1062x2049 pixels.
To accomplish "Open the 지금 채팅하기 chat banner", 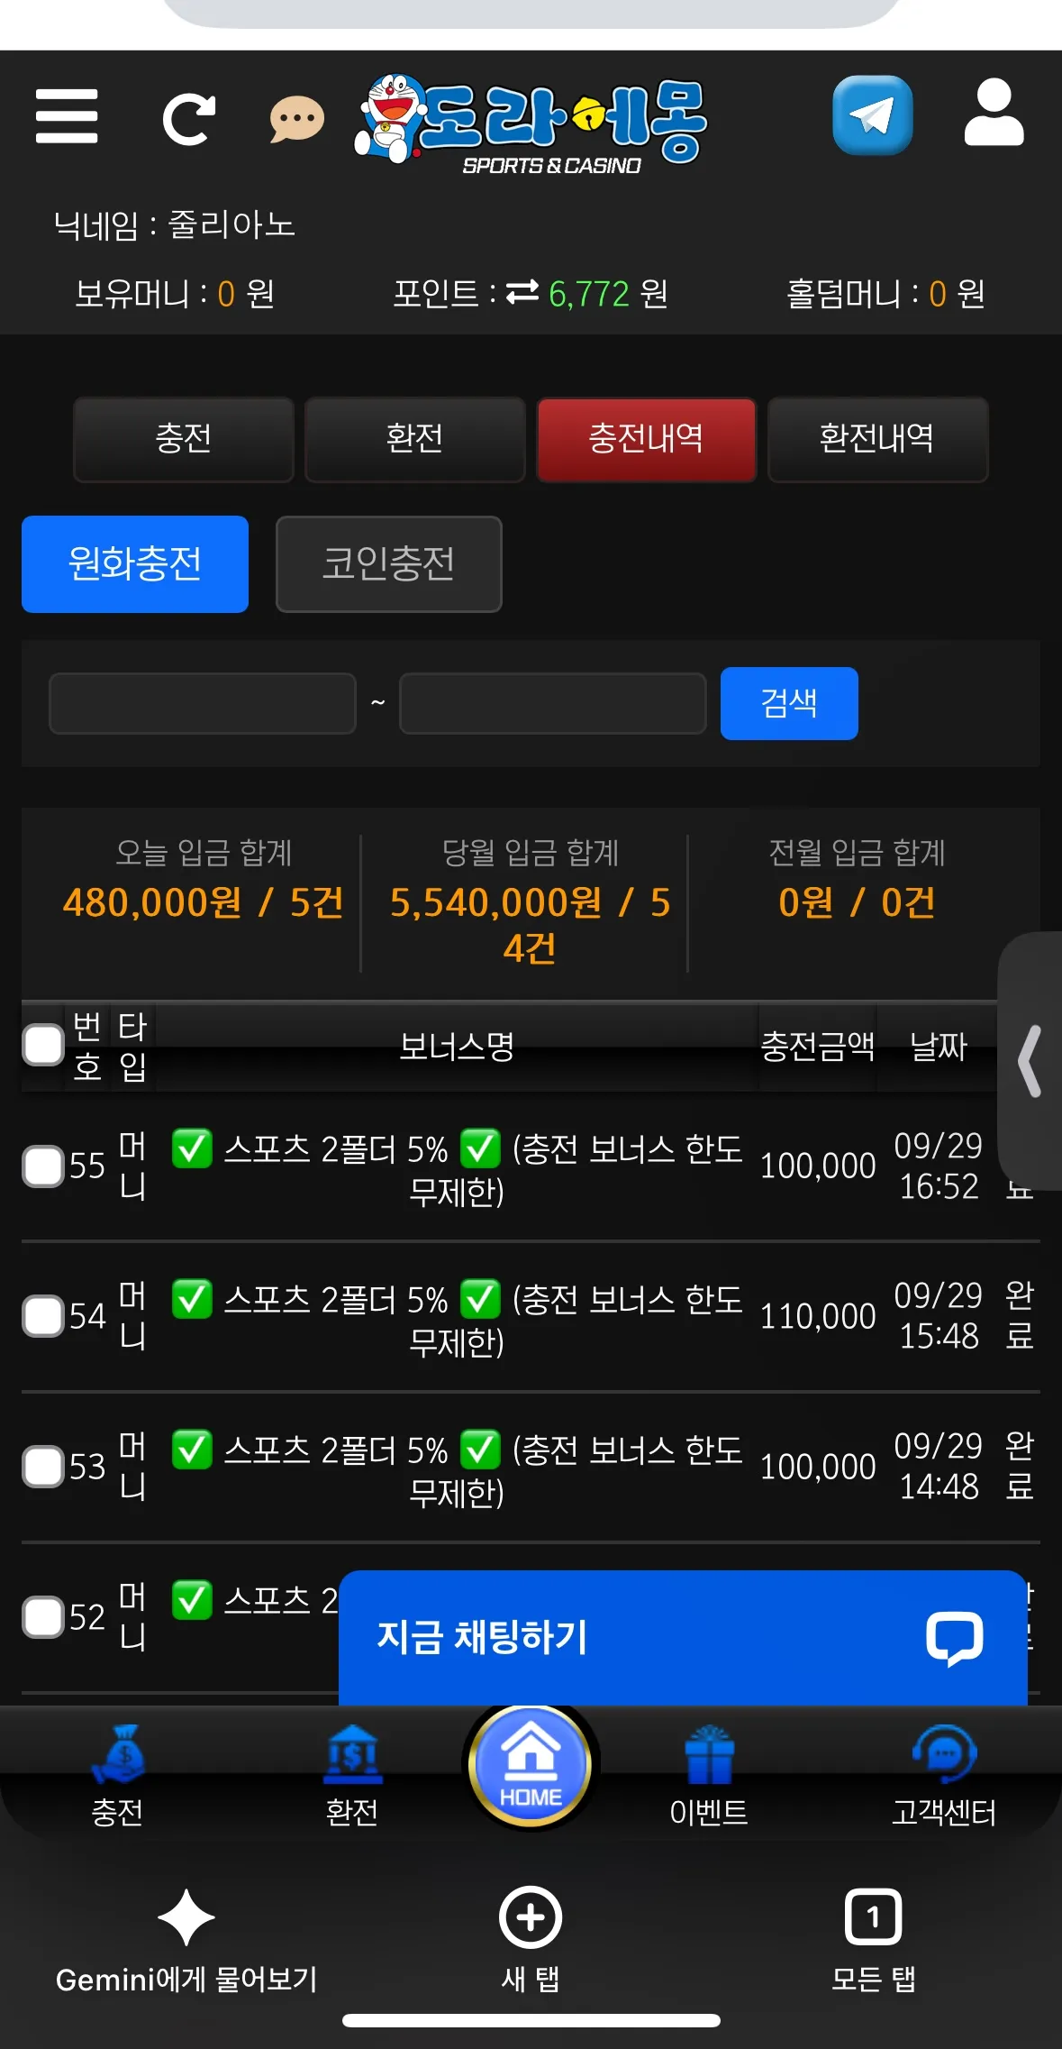I will [683, 1637].
